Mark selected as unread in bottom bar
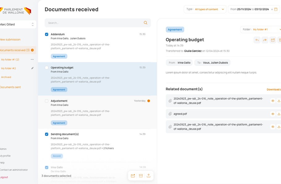Image resolution: width=281 pixels, height=184 pixels. point(133,176)
